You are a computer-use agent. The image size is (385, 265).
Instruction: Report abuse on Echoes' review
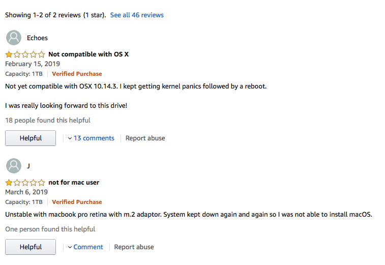coord(145,138)
